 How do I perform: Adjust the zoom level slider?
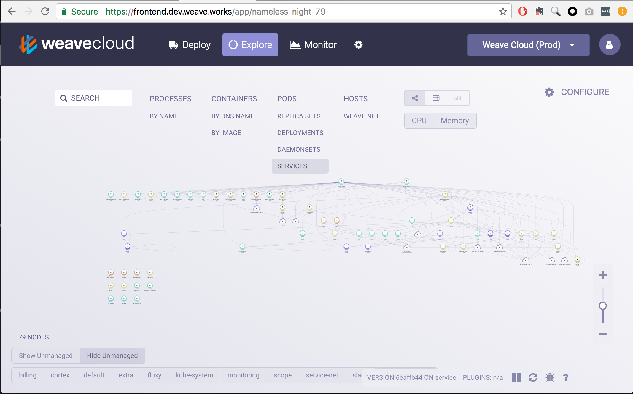[x=602, y=305]
